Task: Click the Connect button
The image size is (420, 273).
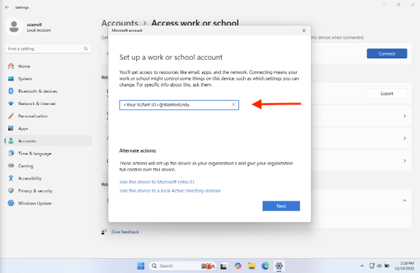Action: 387,54
